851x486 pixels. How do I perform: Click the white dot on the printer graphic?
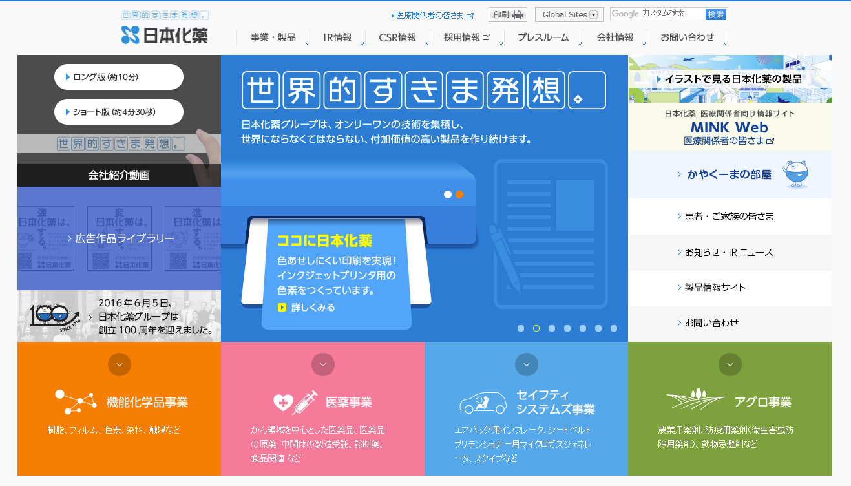[x=448, y=195]
